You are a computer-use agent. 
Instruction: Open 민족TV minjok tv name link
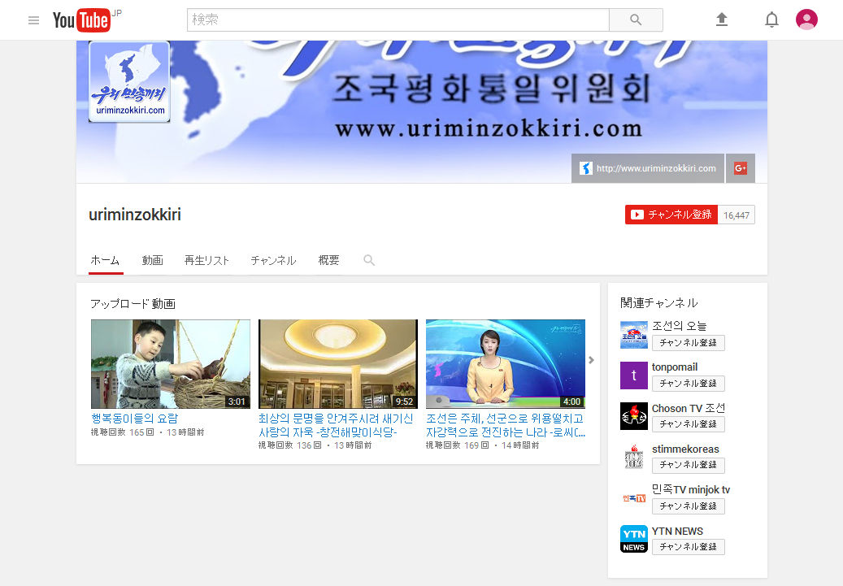point(691,490)
